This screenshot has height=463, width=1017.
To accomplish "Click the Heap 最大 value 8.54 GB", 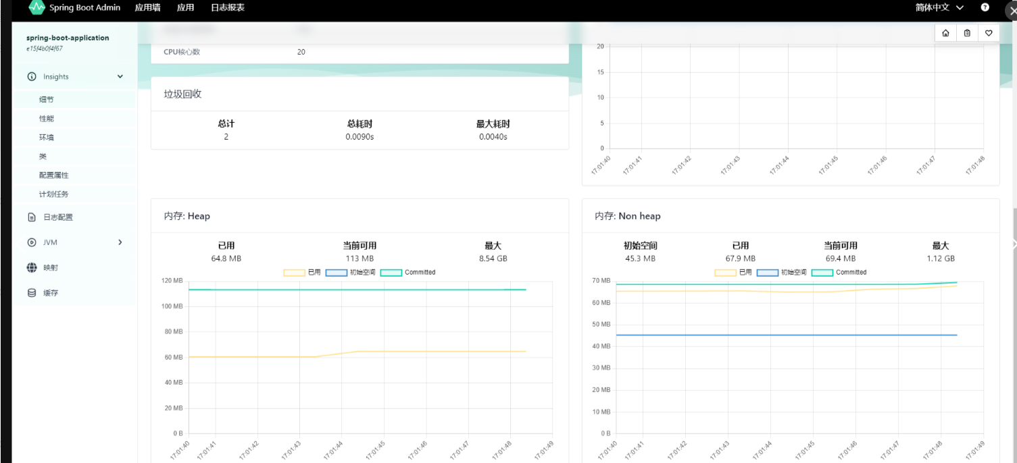I will [x=493, y=258].
